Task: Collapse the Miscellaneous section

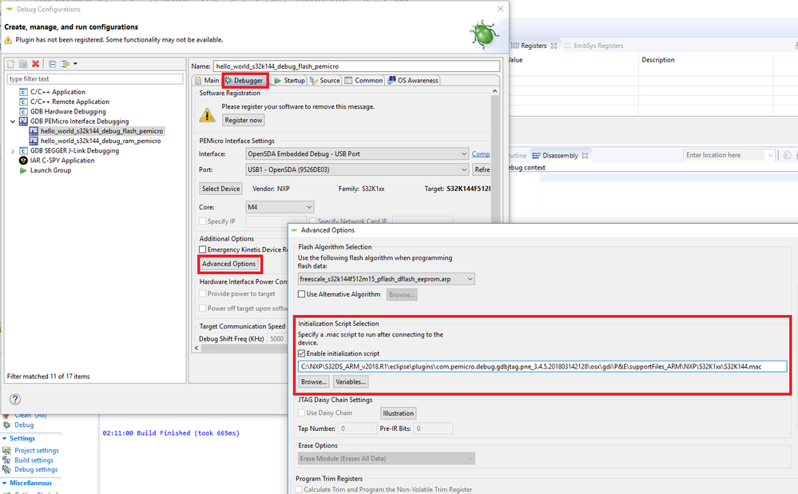Action: tap(4, 483)
